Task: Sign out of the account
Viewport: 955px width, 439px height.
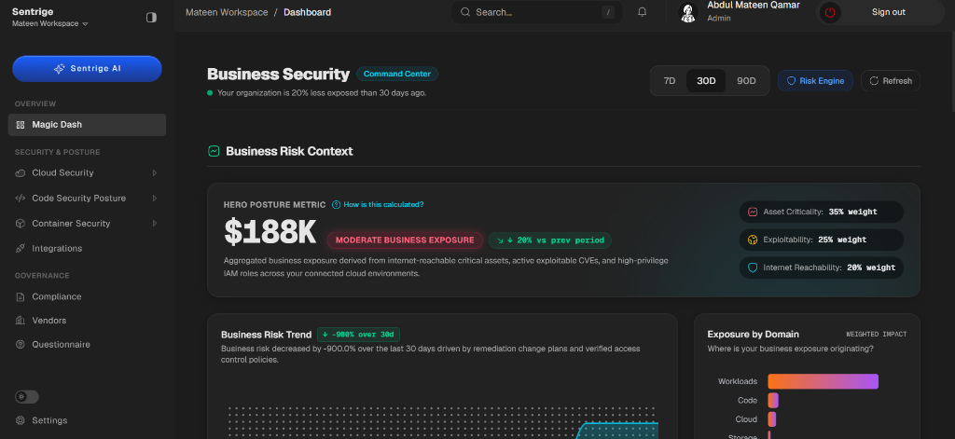Action: 880,12
